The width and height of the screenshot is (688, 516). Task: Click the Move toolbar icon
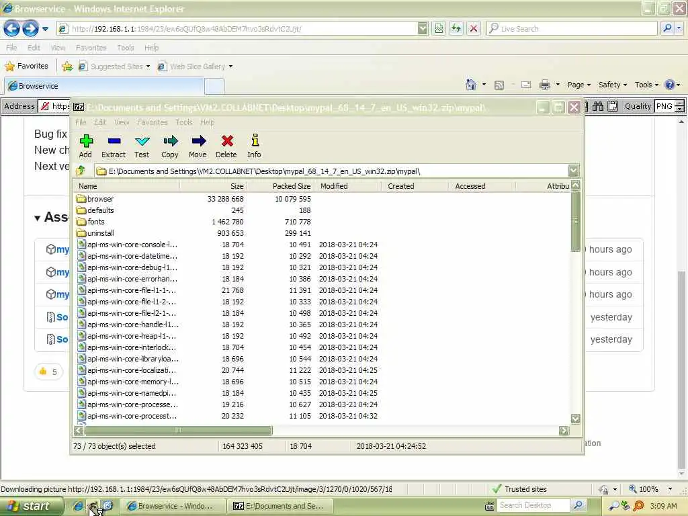point(198,146)
